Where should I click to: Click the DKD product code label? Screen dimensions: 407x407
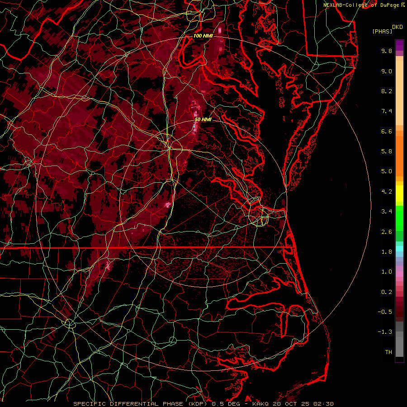398,27
